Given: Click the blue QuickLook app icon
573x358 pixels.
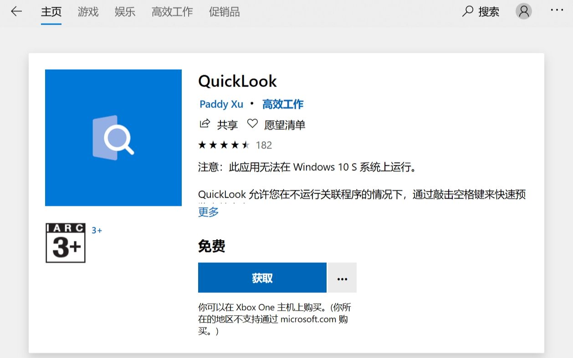Looking at the screenshot, I should tap(113, 138).
